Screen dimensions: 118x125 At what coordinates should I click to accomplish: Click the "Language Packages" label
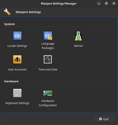48,46
